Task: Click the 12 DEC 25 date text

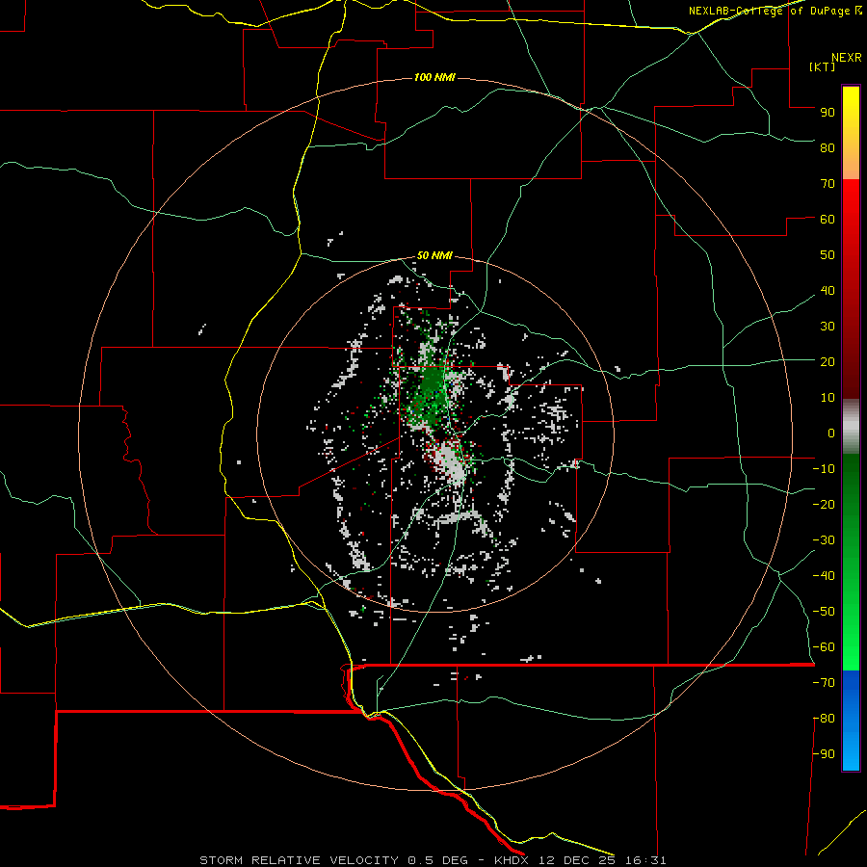Action: pos(577,860)
